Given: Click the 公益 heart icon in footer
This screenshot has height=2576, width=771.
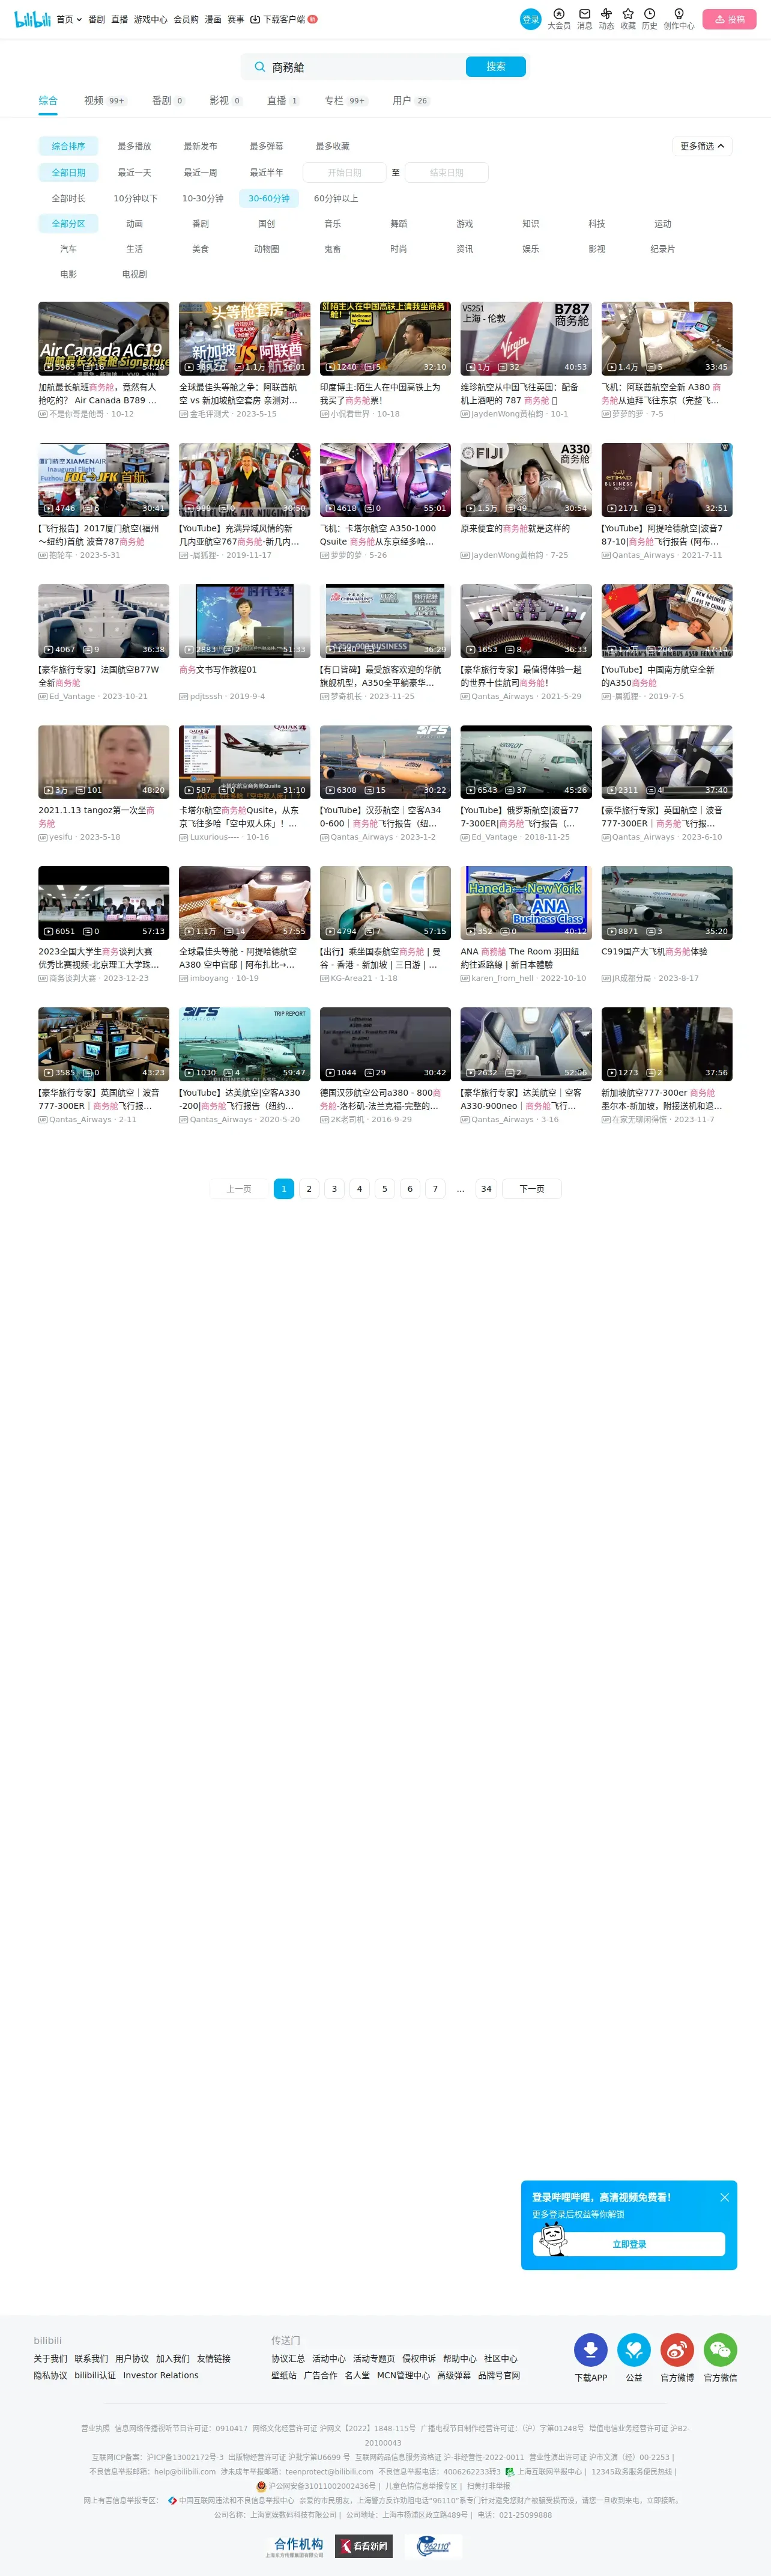Looking at the screenshot, I should coord(634,2349).
